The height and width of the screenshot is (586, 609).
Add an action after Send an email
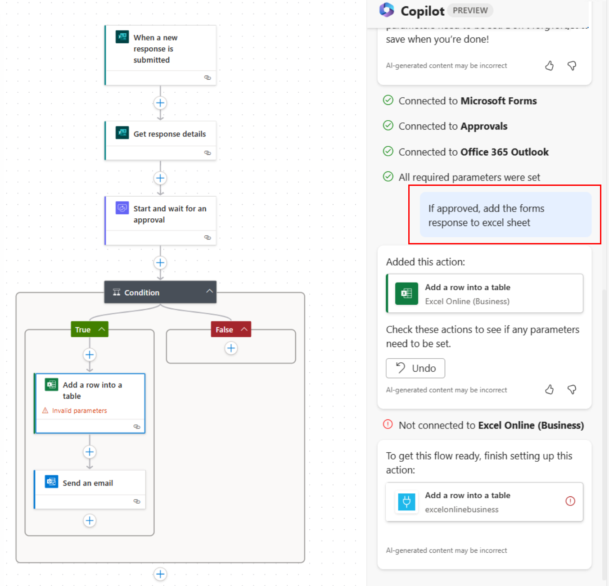click(90, 521)
